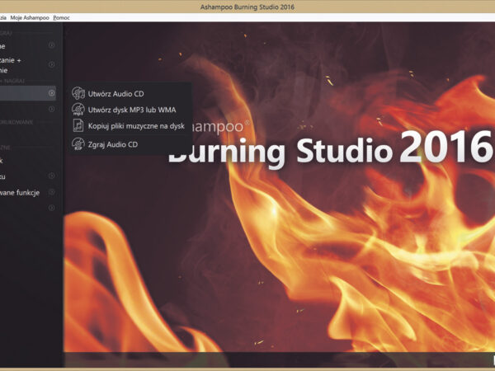495x371 pixels.
Task: Click the disc icon beside Utwórz Audio CD
Action: click(78, 93)
